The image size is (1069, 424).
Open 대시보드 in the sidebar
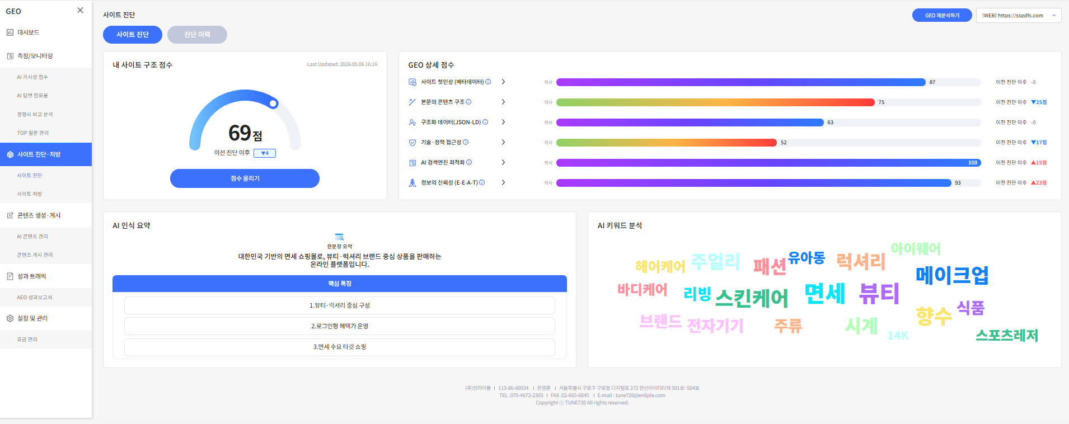pyautogui.click(x=46, y=32)
